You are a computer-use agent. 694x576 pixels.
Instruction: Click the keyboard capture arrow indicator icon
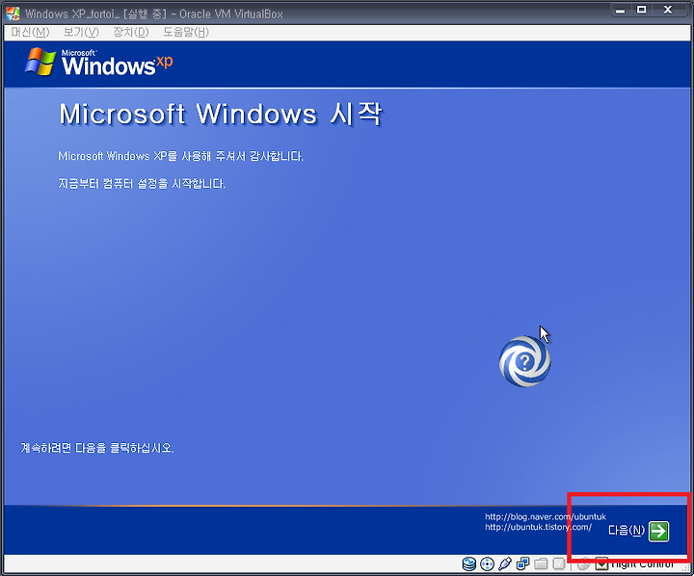(601, 564)
